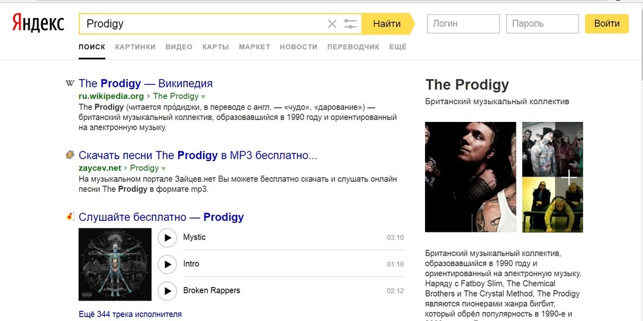Expand the zaycev.net result dropdown arrow
The height and width of the screenshot is (321, 643).
[x=164, y=169]
